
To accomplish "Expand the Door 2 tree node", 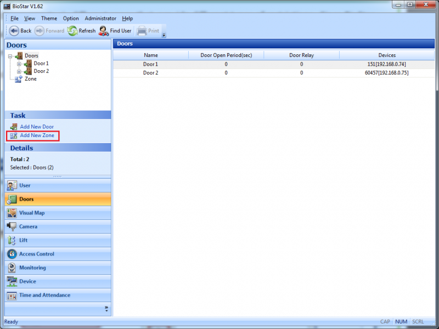I will (19, 71).
